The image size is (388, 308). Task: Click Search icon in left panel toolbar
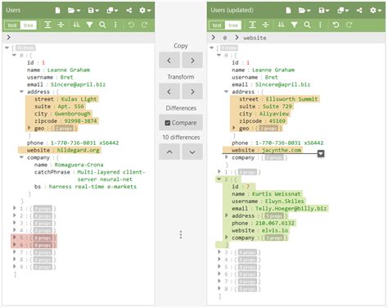point(102,25)
